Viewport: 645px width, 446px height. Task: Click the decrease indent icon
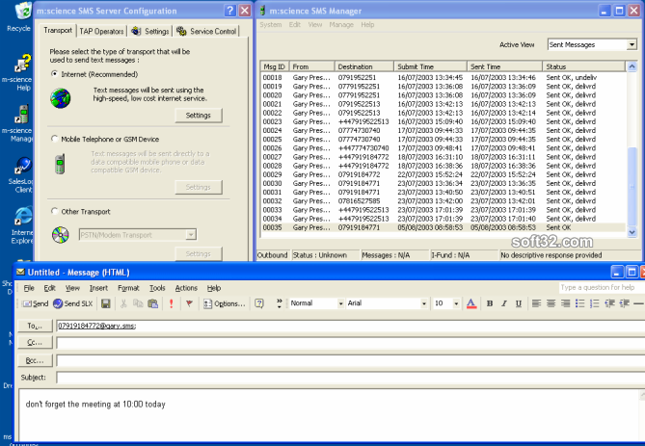pos(609,303)
